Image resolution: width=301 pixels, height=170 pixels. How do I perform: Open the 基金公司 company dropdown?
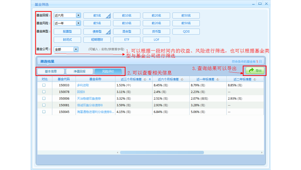click(x=76, y=49)
